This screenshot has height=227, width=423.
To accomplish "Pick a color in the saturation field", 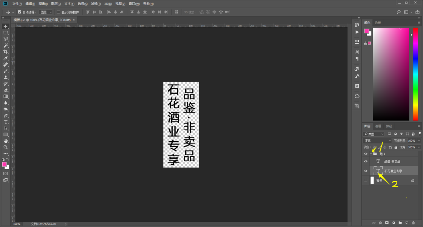I will click(391, 74).
